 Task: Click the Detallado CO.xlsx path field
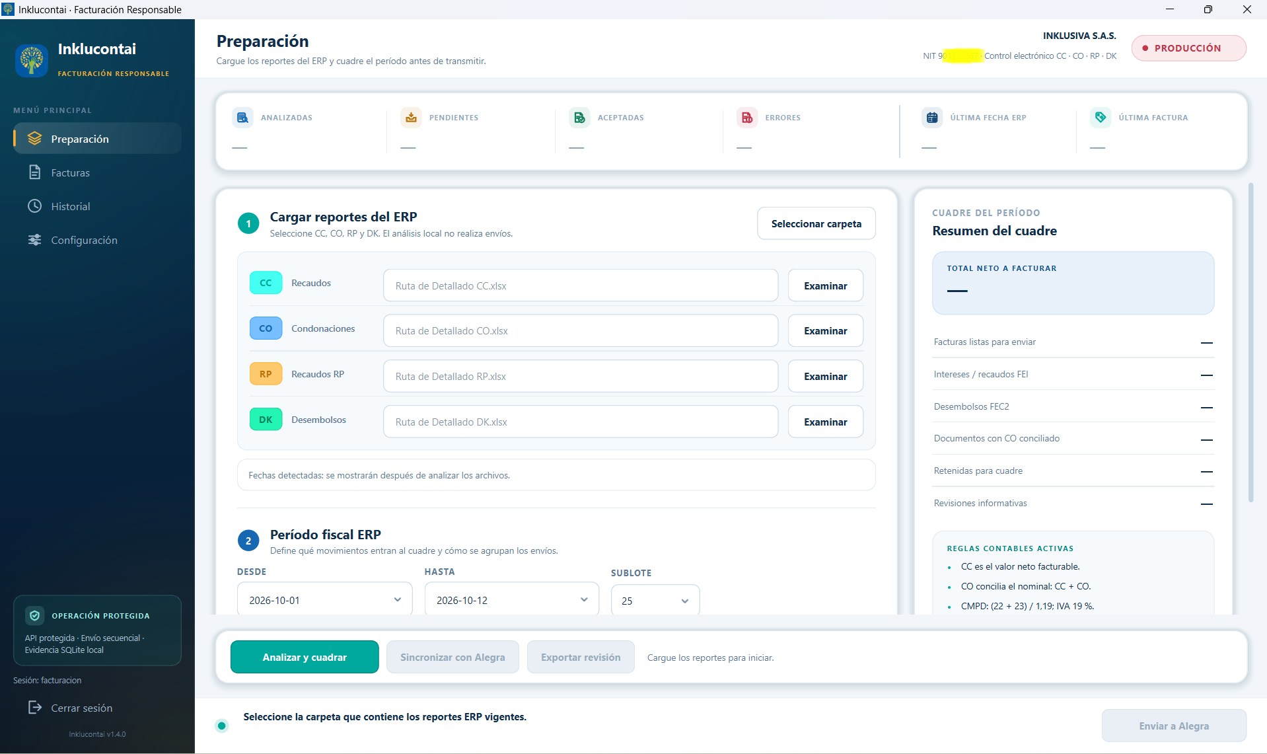point(581,330)
